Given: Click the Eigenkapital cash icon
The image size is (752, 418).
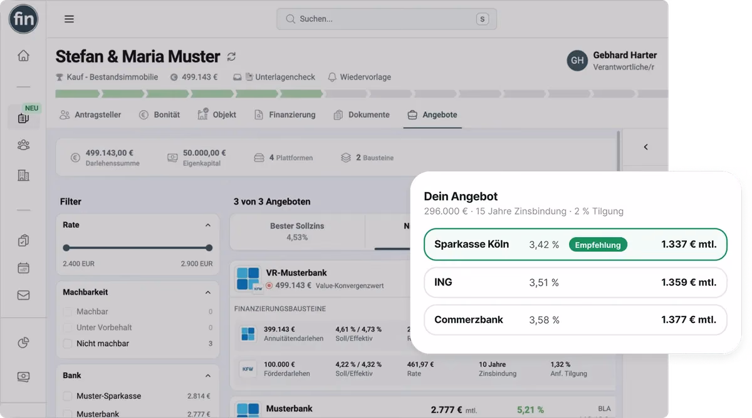Looking at the screenshot, I should click(x=172, y=158).
